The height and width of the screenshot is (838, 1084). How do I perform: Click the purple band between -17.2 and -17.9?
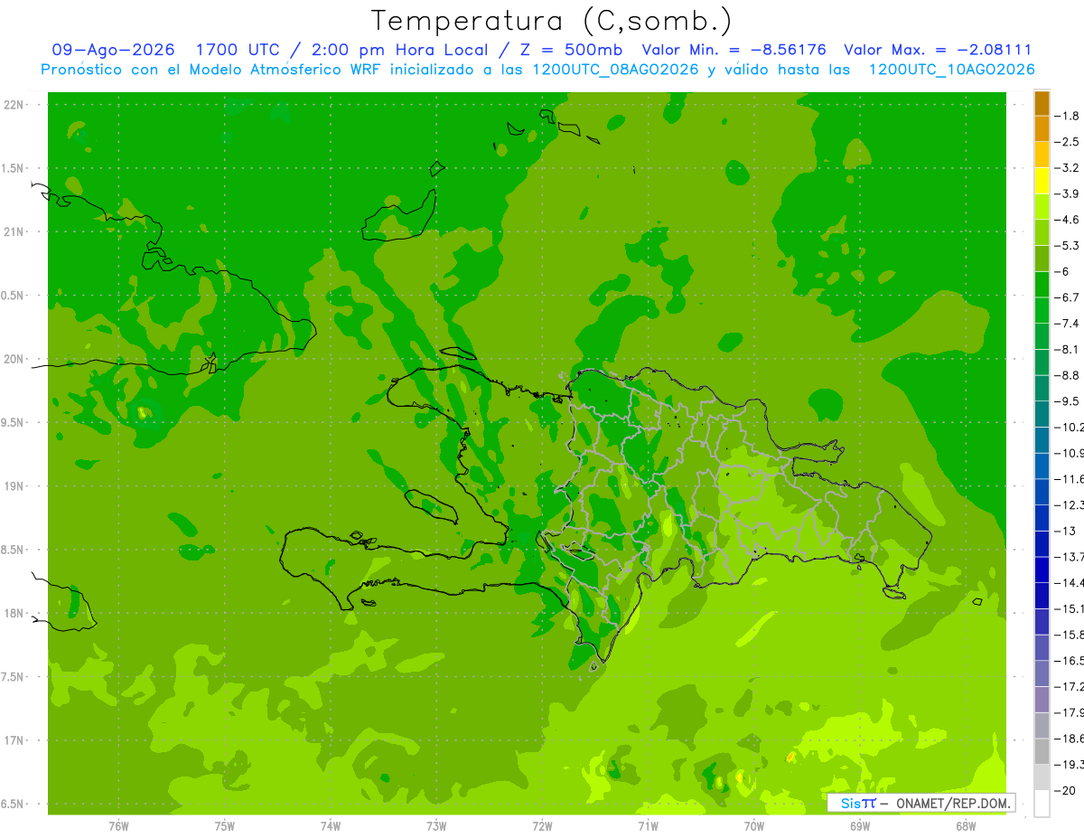pyautogui.click(x=1042, y=699)
